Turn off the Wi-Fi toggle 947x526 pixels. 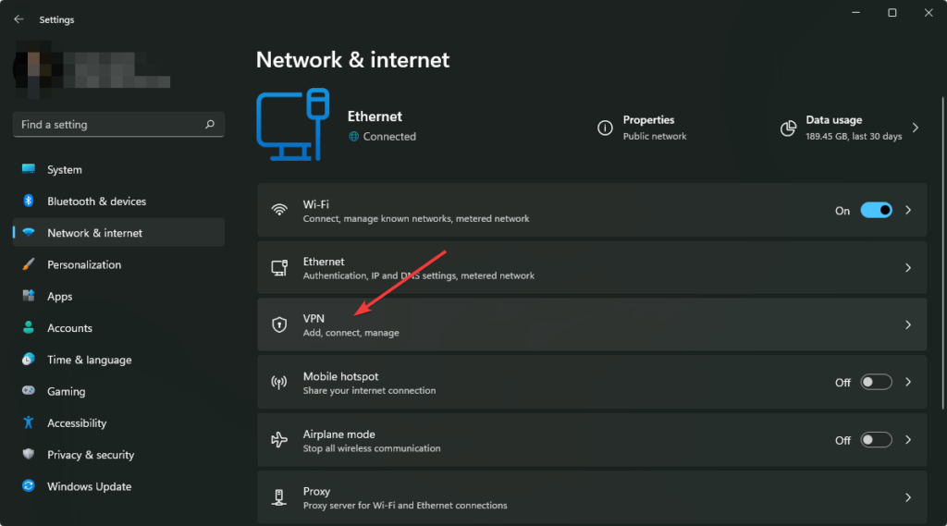877,210
